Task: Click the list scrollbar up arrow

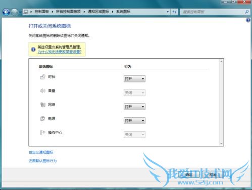Action: tap(221, 61)
